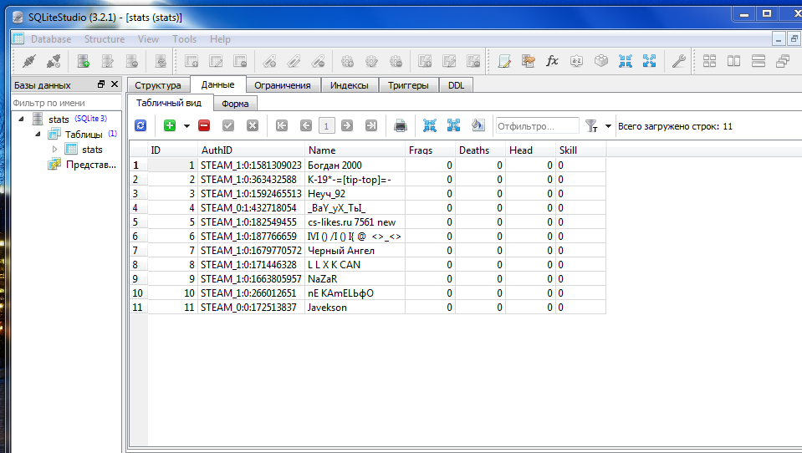Viewport: 802px width, 453px height.
Task: Select the Табличный вид tab
Action: 169,103
